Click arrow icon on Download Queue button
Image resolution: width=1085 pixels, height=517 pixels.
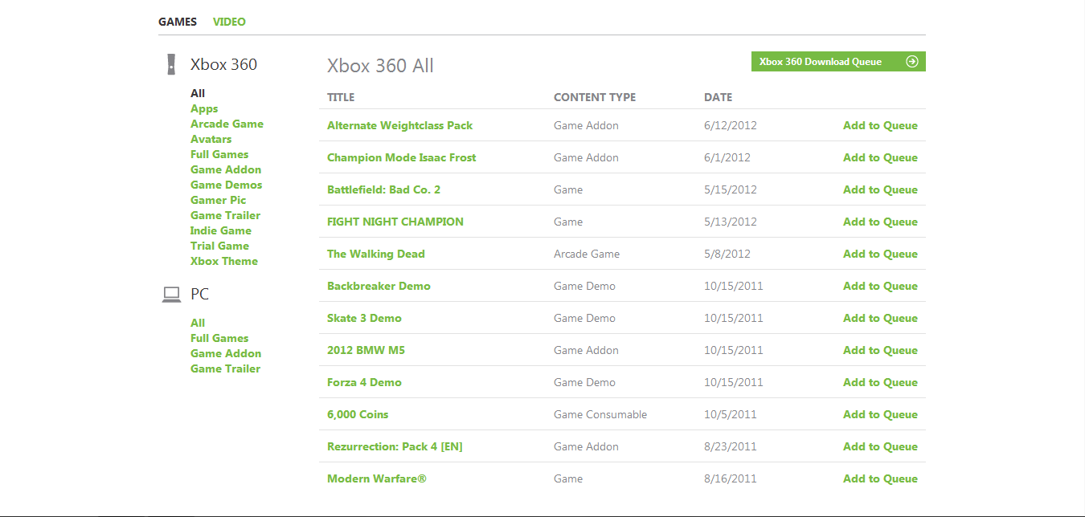click(x=912, y=62)
